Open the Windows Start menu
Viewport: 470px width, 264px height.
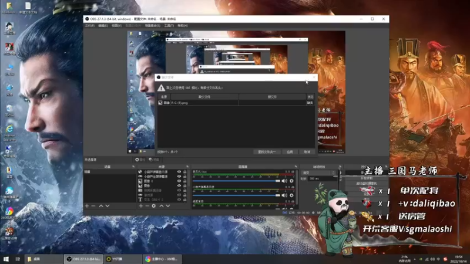(x=6, y=259)
